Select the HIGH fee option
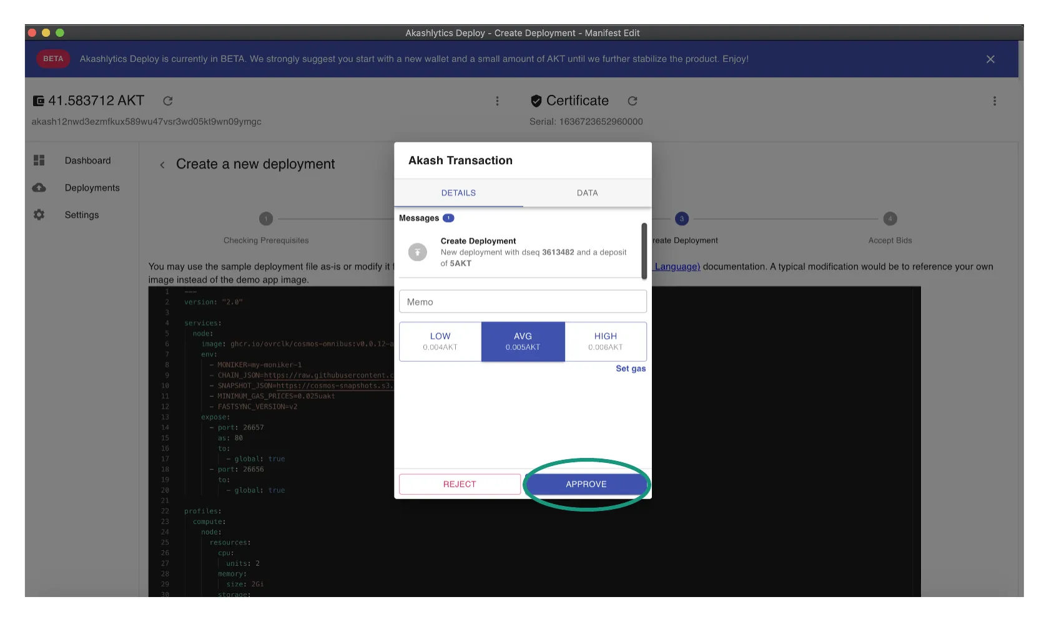The width and height of the screenshot is (1049, 622). 605,341
